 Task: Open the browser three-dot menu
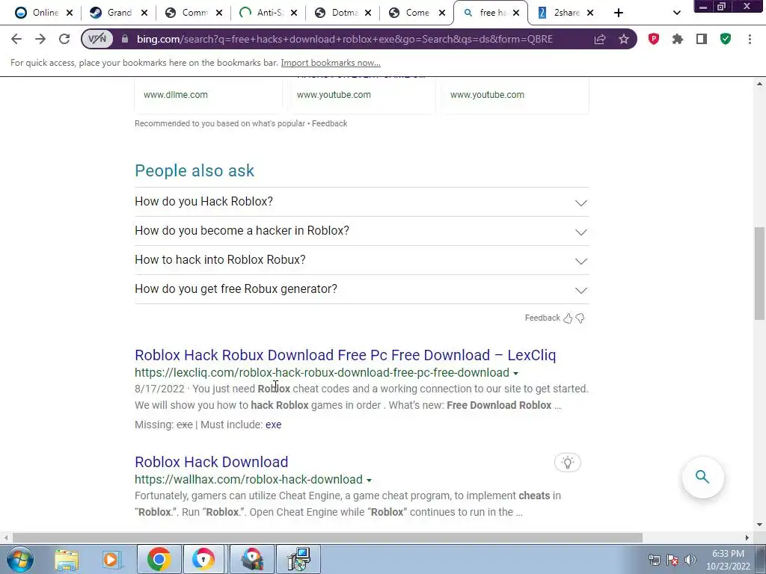(750, 39)
